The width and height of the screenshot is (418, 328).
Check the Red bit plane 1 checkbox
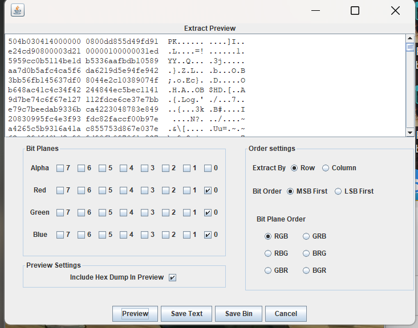pos(186,190)
